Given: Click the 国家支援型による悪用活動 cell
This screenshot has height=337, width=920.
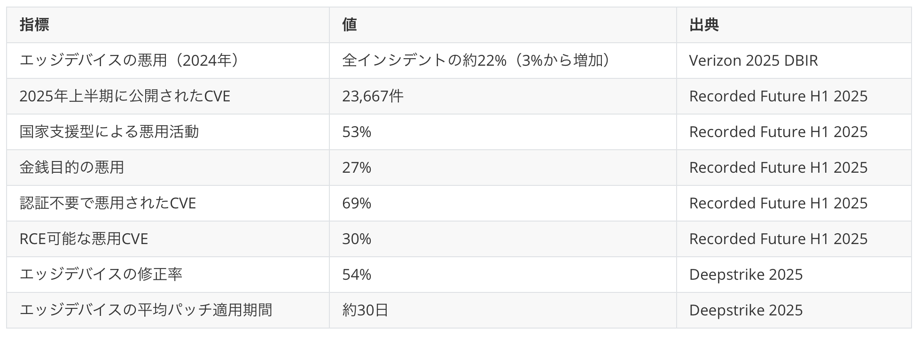Looking at the screenshot, I should tap(109, 132).
